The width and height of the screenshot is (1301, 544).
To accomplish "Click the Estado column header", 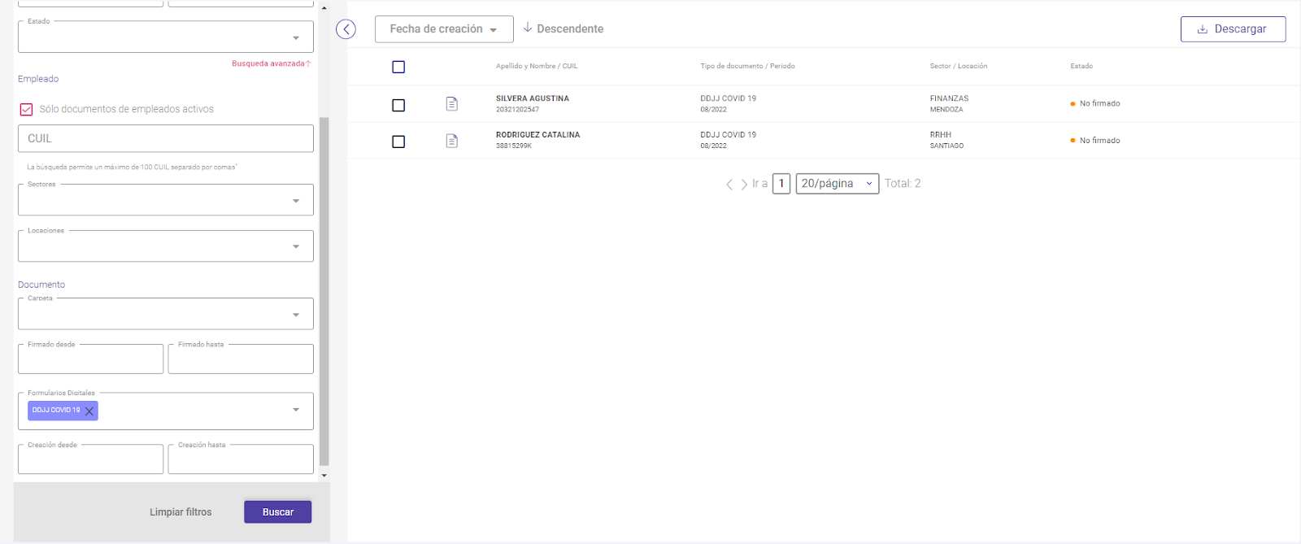I will tap(1081, 66).
